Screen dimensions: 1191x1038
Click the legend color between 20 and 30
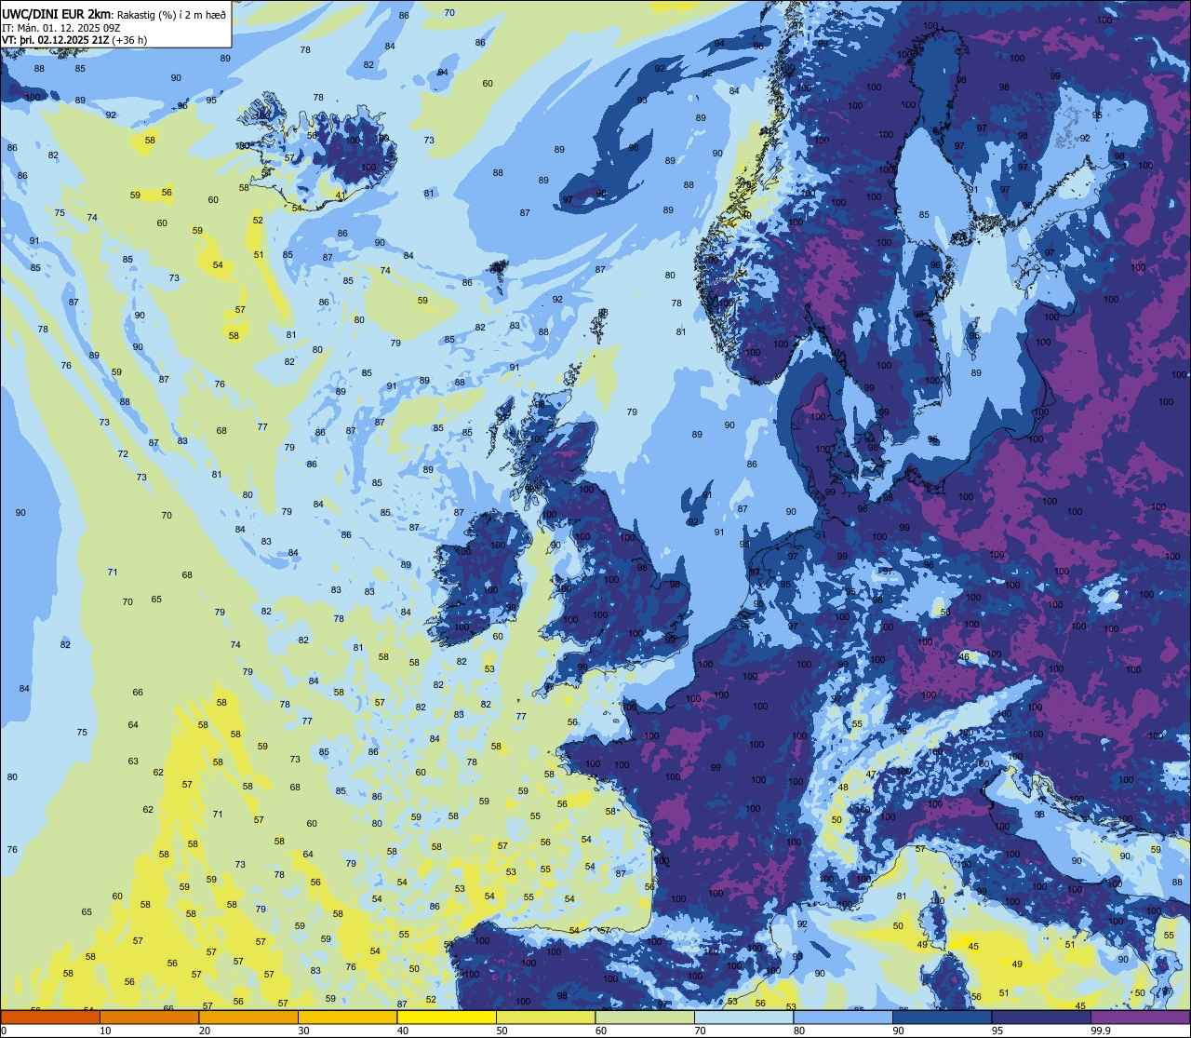(248, 1017)
